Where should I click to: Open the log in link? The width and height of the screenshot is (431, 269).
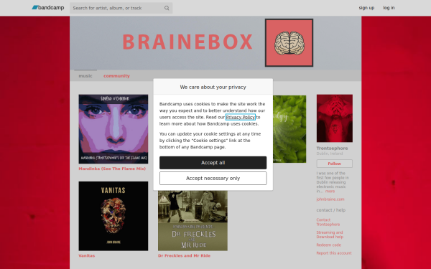[389, 8]
